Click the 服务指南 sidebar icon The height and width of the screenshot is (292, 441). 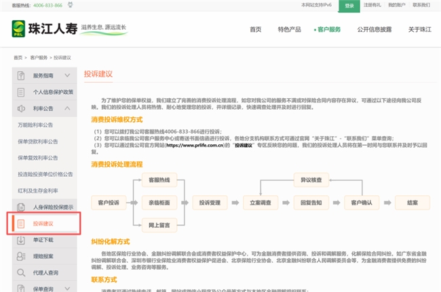coord(21,75)
